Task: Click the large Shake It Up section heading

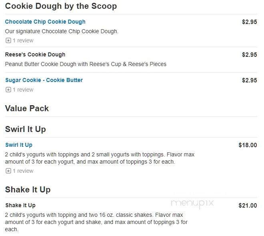Action: point(28,190)
